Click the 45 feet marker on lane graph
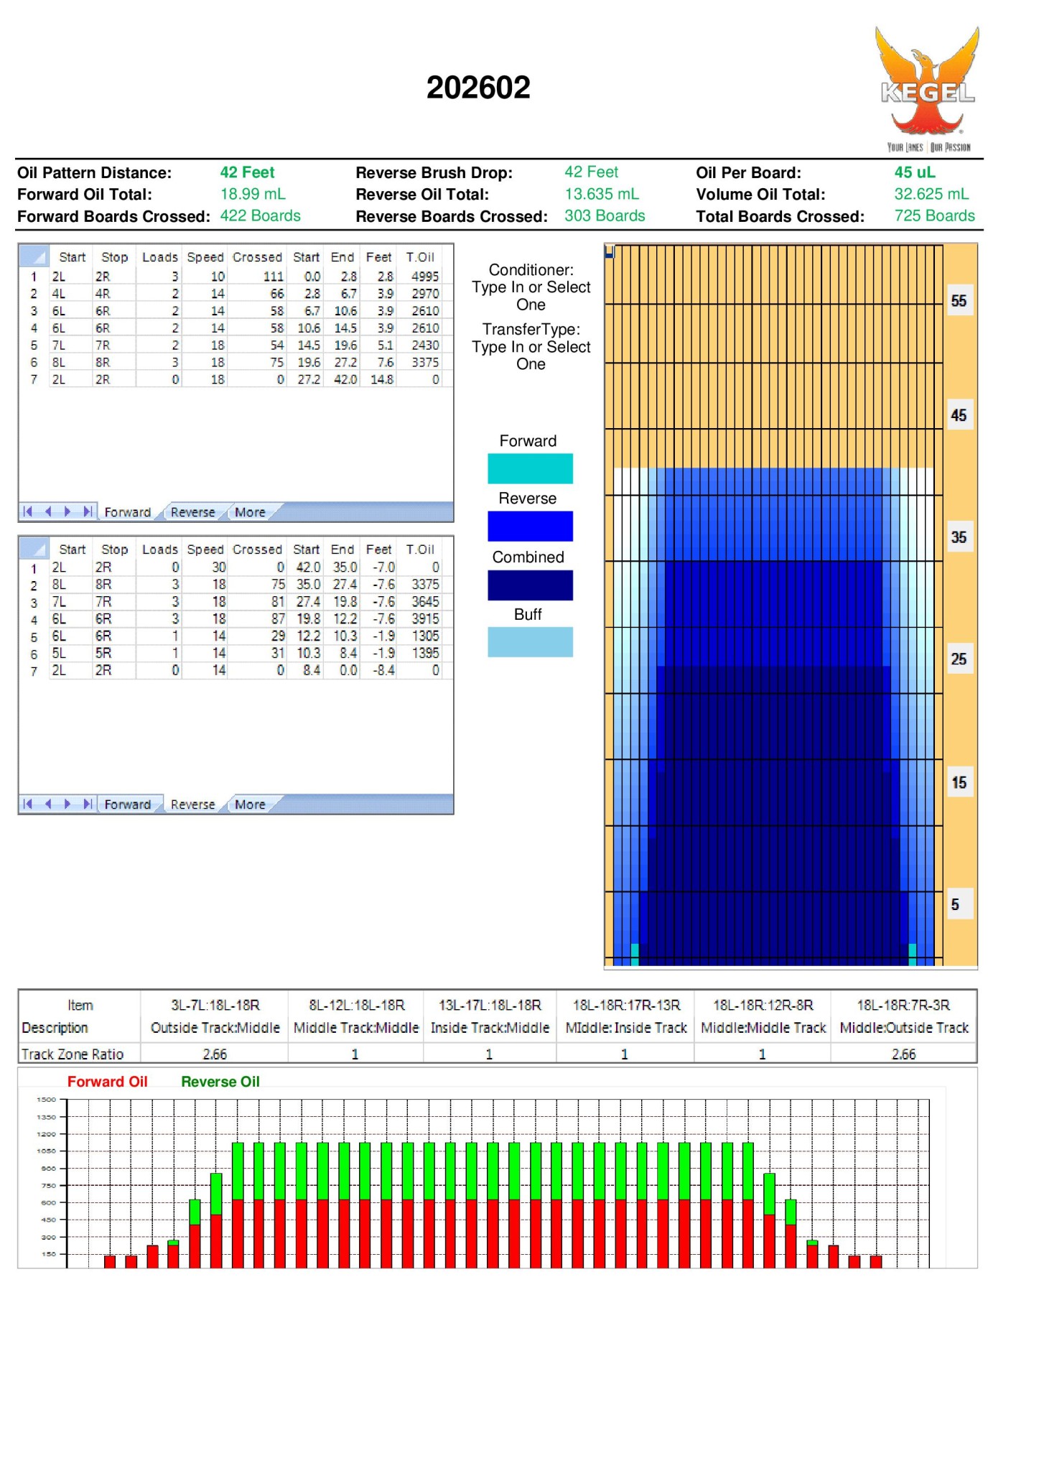The height and width of the screenshot is (1471, 1039). (x=958, y=415)
